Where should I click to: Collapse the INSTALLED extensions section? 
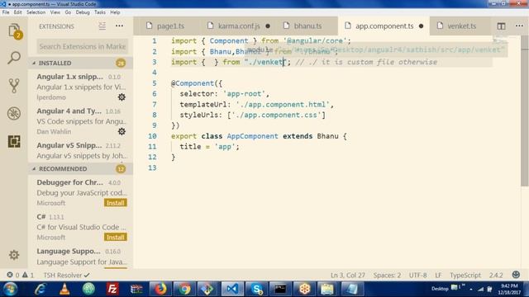pyautogui.click(x=80, y=63)
